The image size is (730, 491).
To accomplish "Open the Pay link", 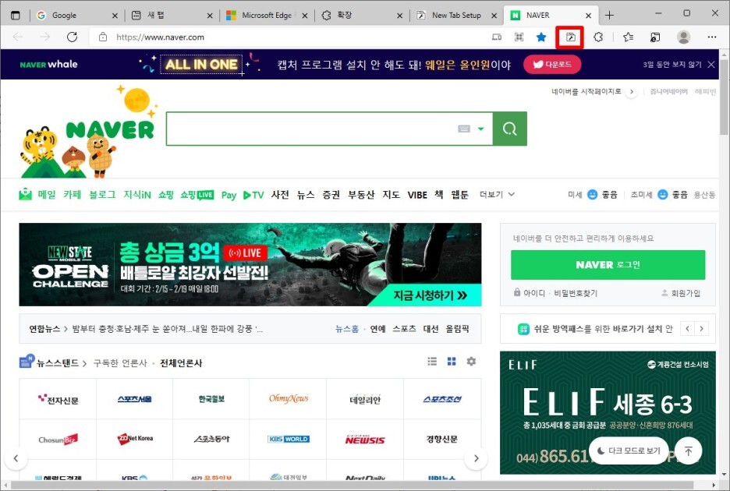I will coord(229,195).
